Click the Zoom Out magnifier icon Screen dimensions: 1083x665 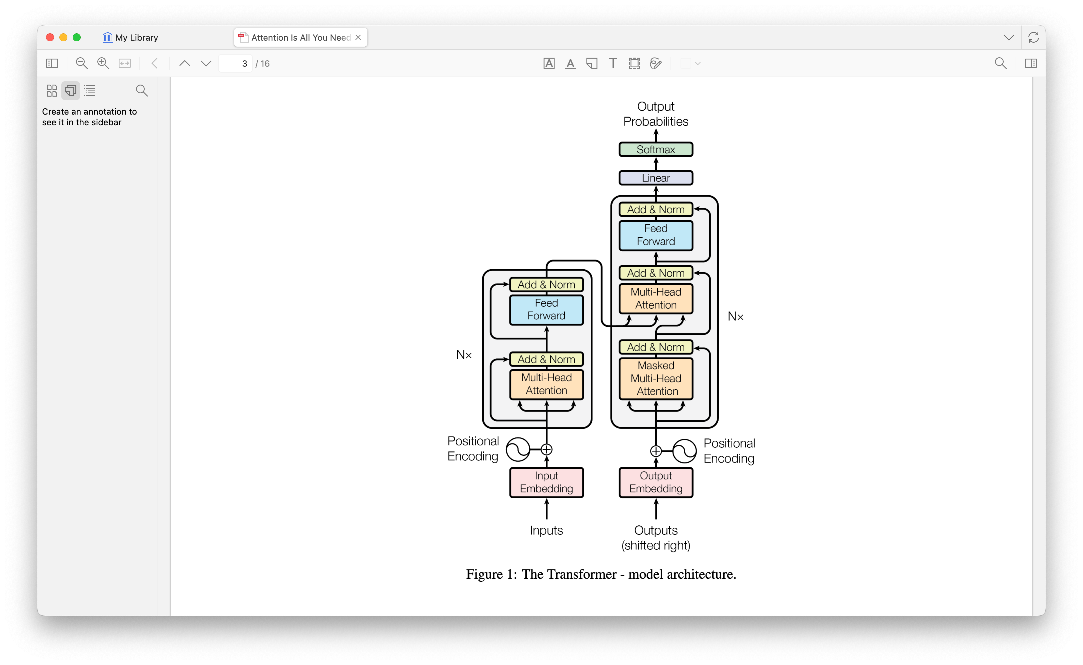coord(81,63)
